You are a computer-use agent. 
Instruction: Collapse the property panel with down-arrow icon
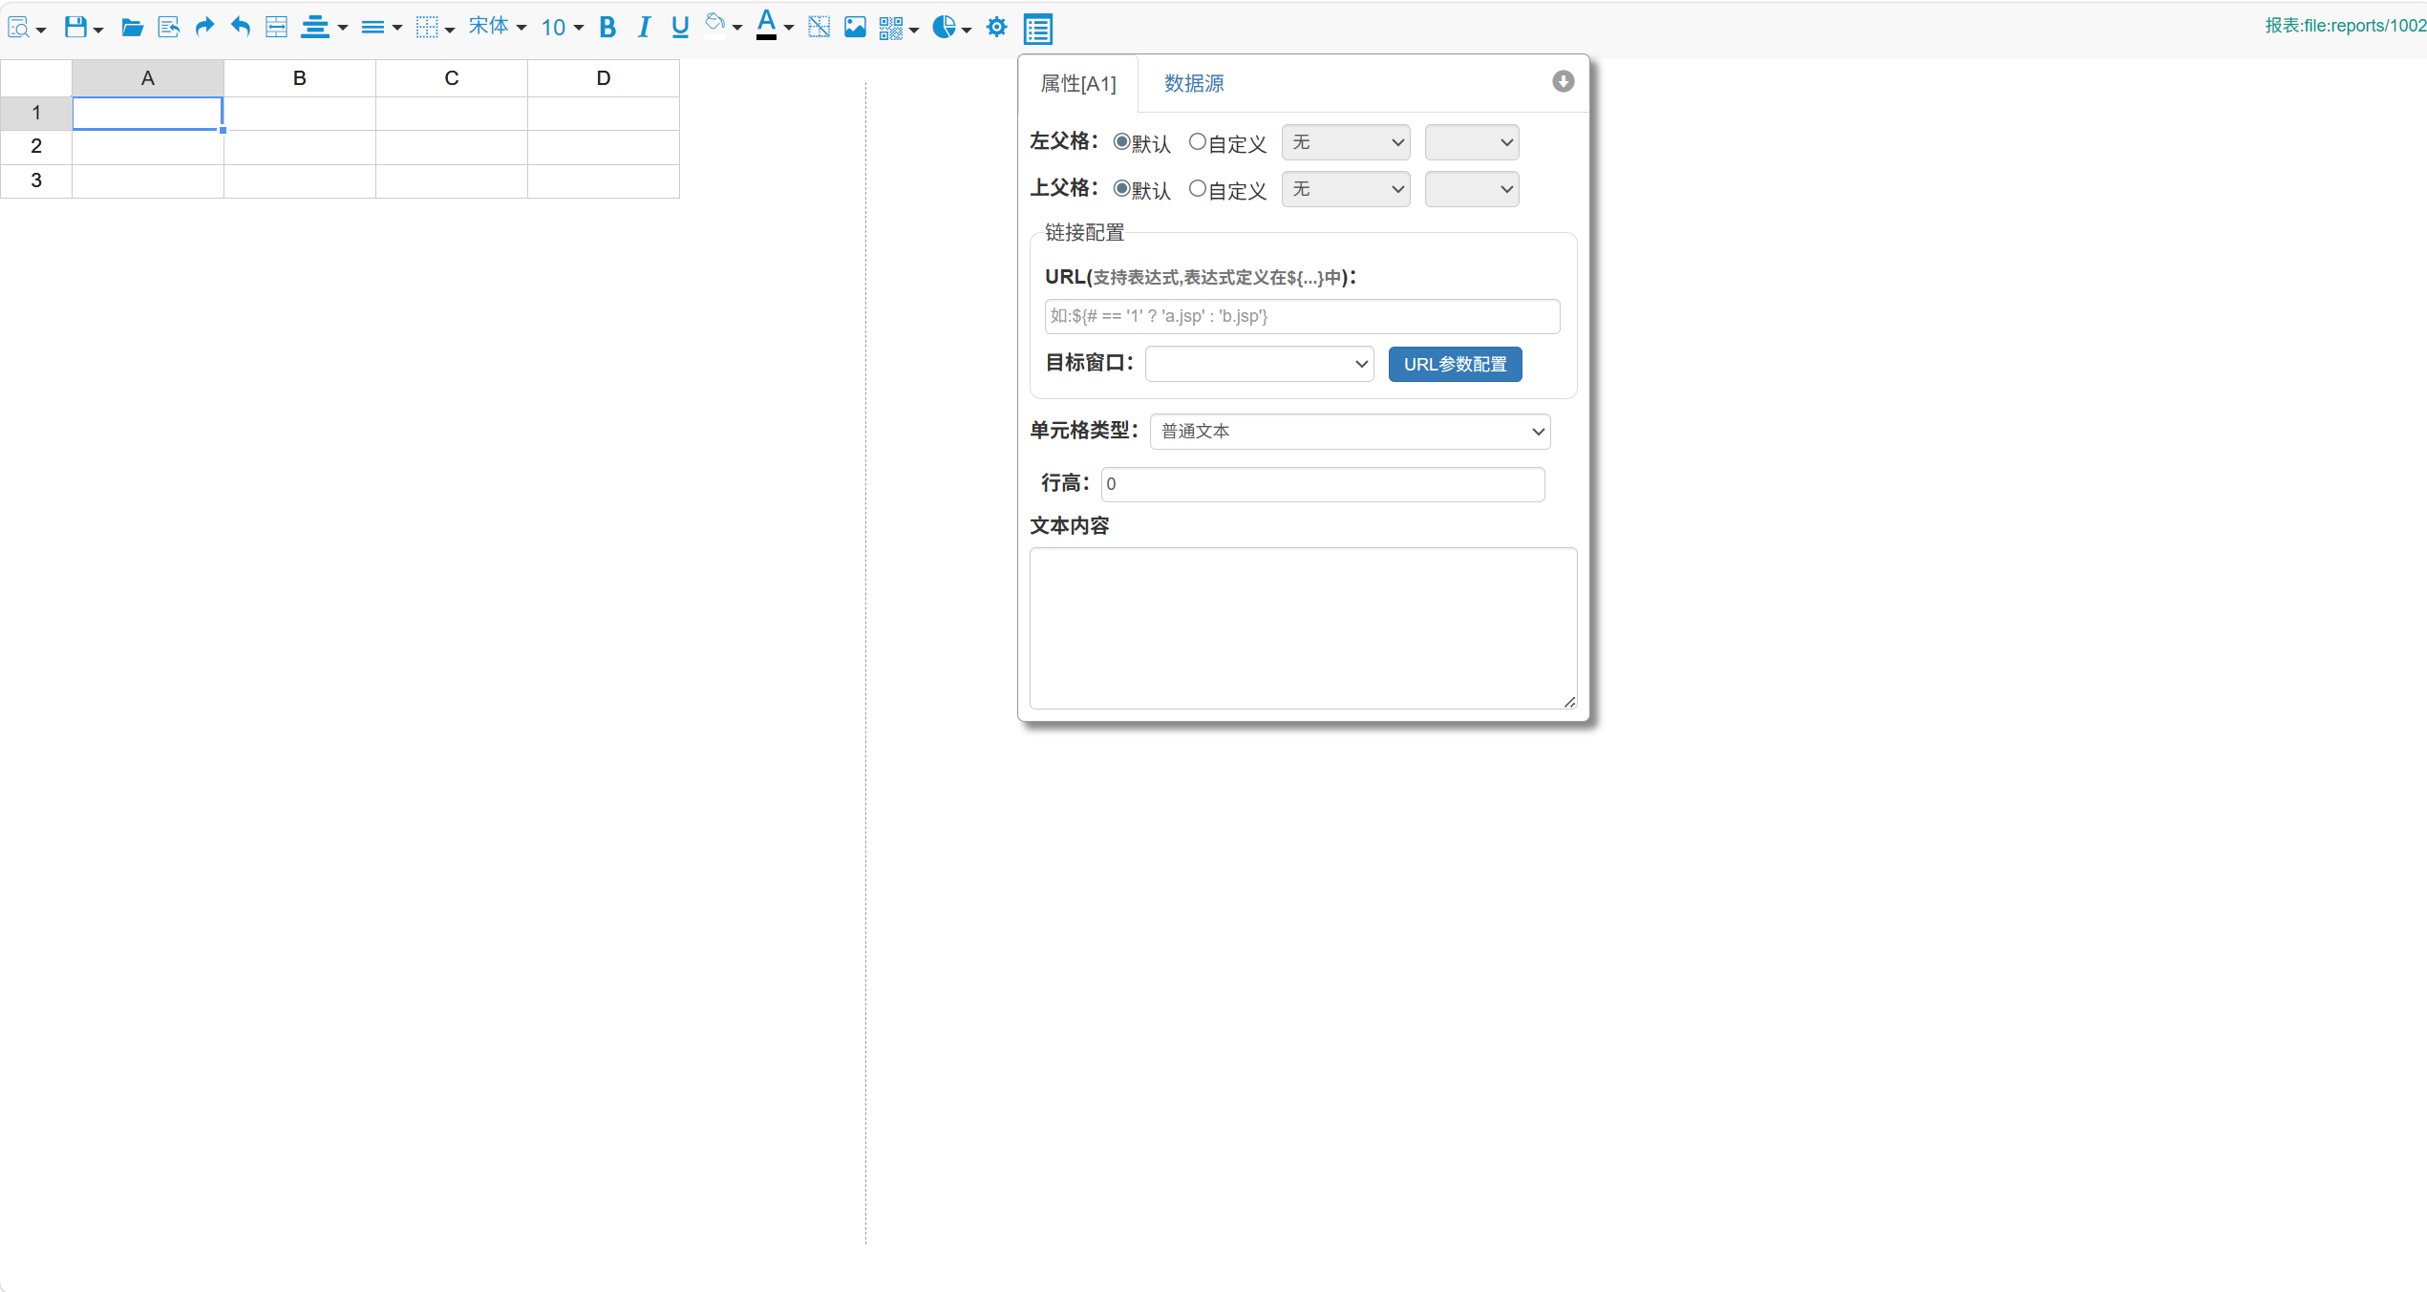click(x=1563, y=81)
